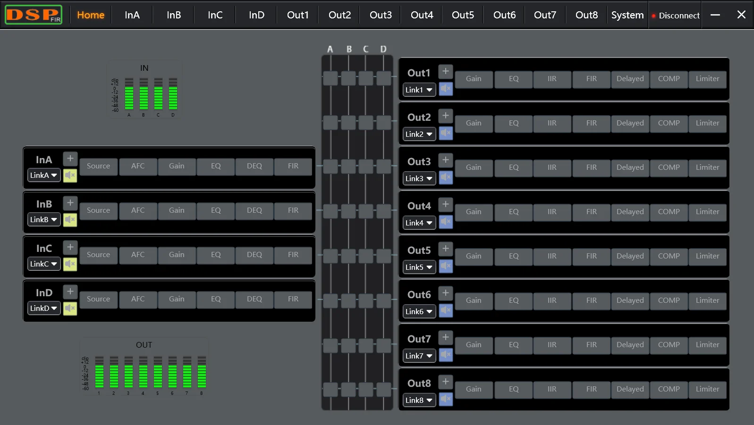
Task: Click the plus icon next to InA
Action: click(x=70, y=159)
